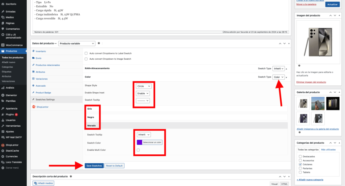The image size is (345, 186).
Task: Click the WP Mail SMTP envelope icon
Action: (3, 137)
